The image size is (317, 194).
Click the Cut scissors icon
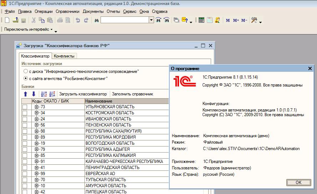[34, 20]
